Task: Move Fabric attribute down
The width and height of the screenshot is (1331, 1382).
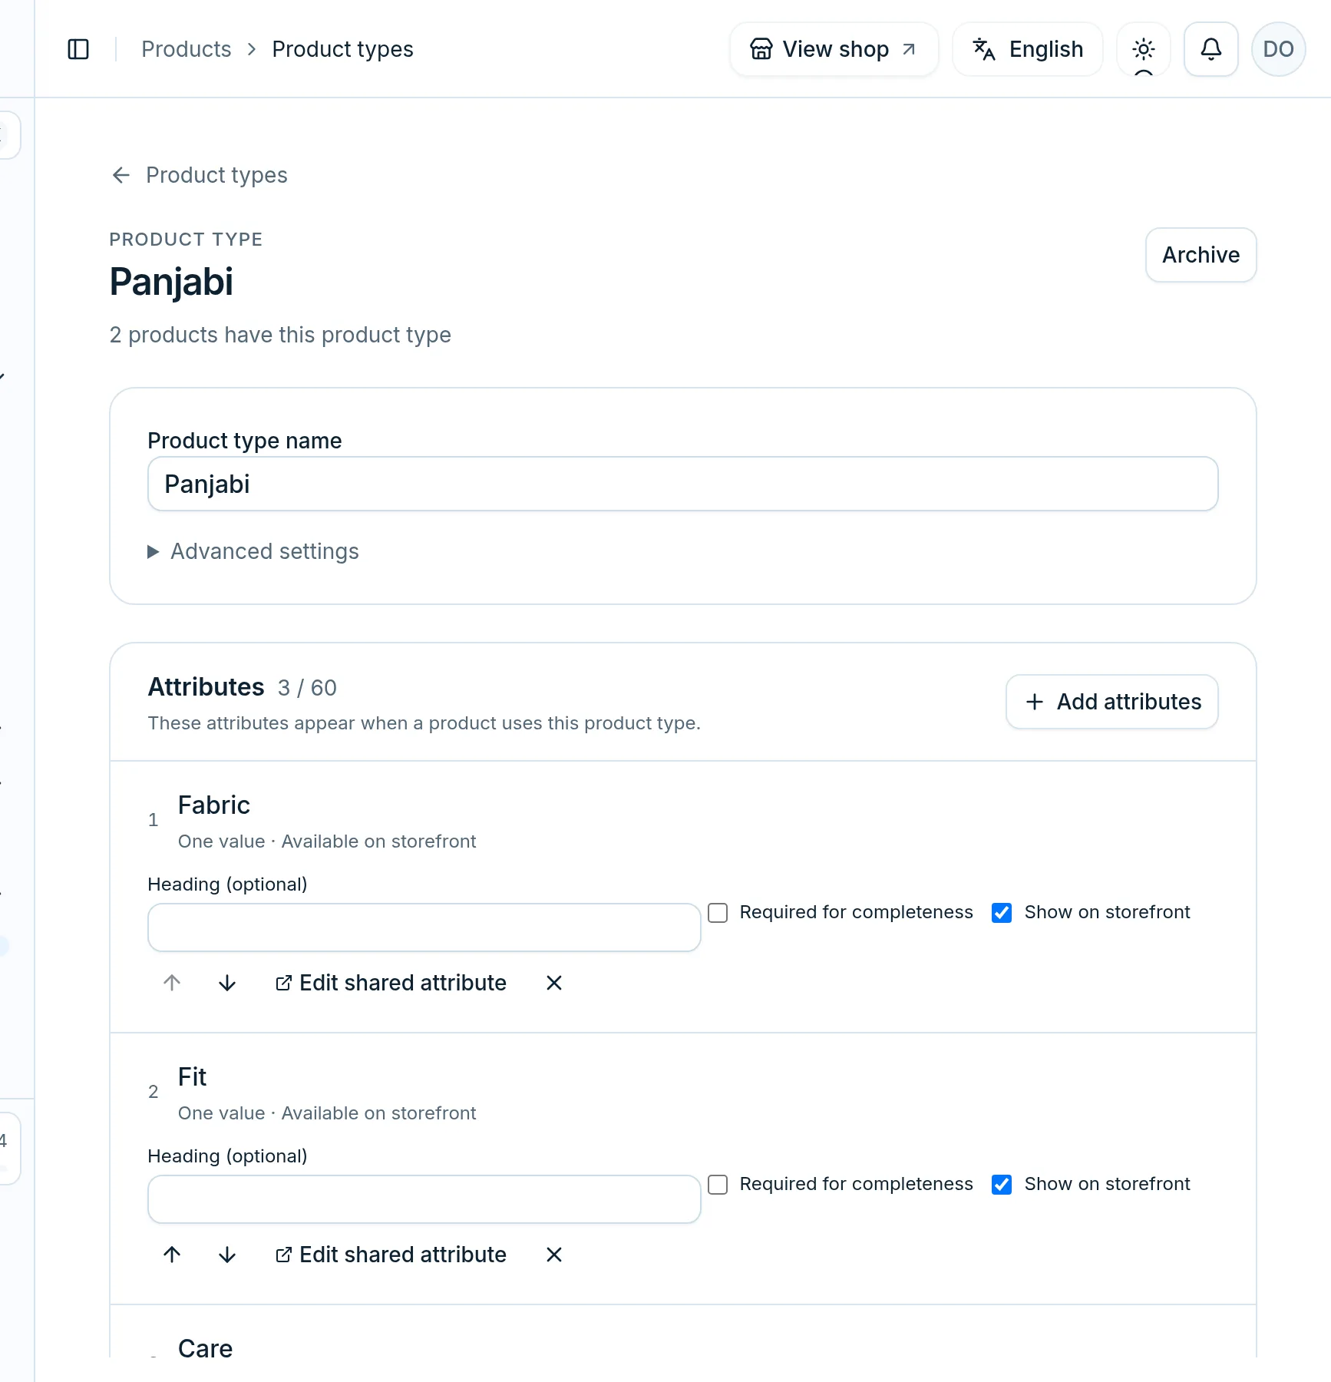Action: tap(227, 983)
